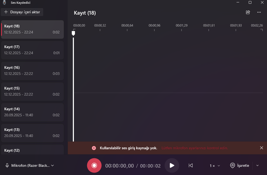Start a new recording with the red record button

coord(94,165)
